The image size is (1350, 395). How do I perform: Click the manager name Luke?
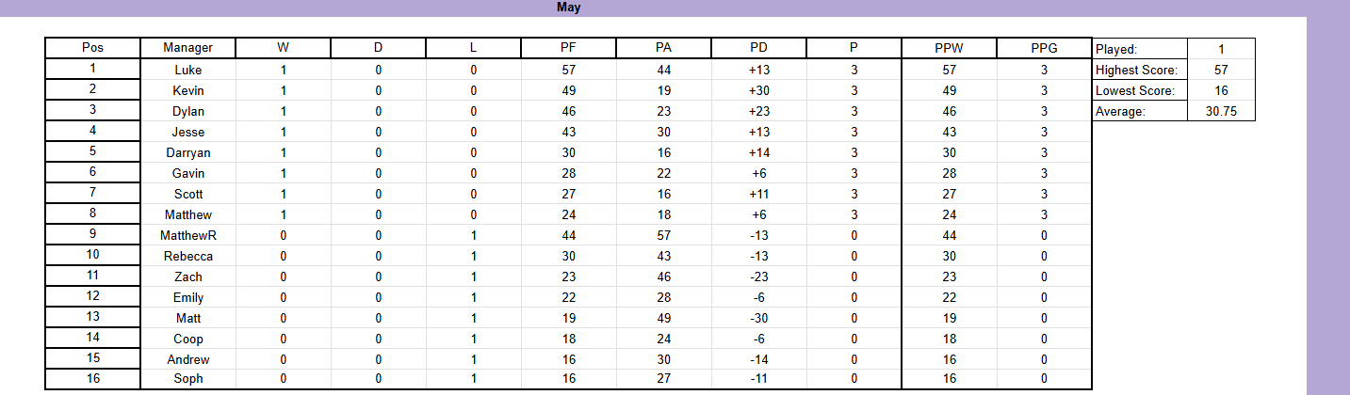tap(187, 70)
